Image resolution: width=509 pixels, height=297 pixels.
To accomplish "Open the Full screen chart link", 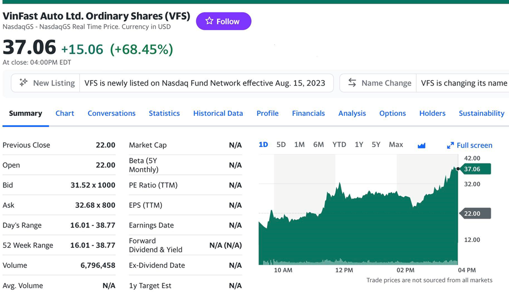I will (x=474, y=146).
